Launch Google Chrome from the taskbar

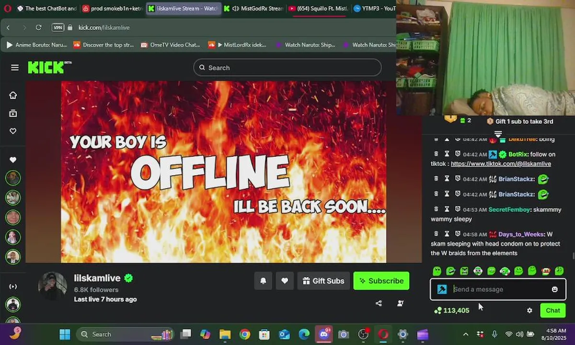244,334
